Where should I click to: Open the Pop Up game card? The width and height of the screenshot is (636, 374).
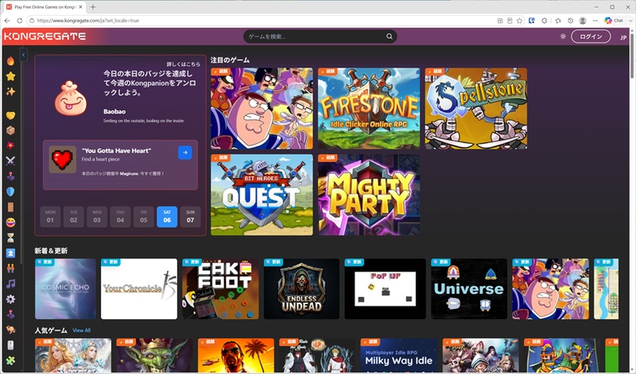tap(385, 289)
